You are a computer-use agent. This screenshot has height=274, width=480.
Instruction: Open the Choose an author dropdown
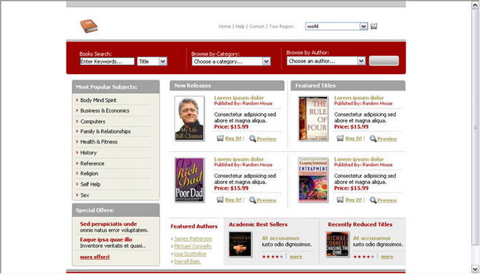[x=326, y=61]
